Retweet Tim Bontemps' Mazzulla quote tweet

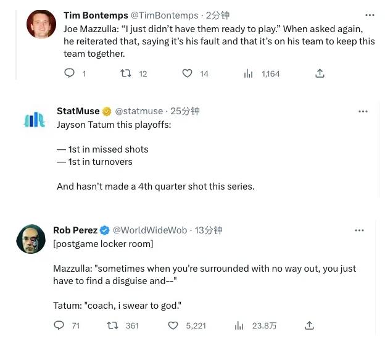coord(125,73)
